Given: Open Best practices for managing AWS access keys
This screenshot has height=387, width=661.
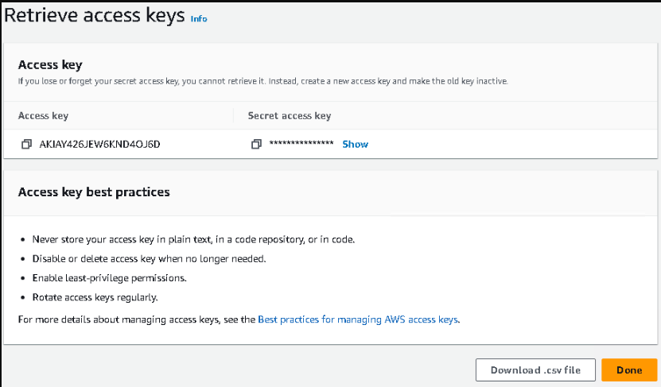Looking at the screenshot, I should (357, 319).
